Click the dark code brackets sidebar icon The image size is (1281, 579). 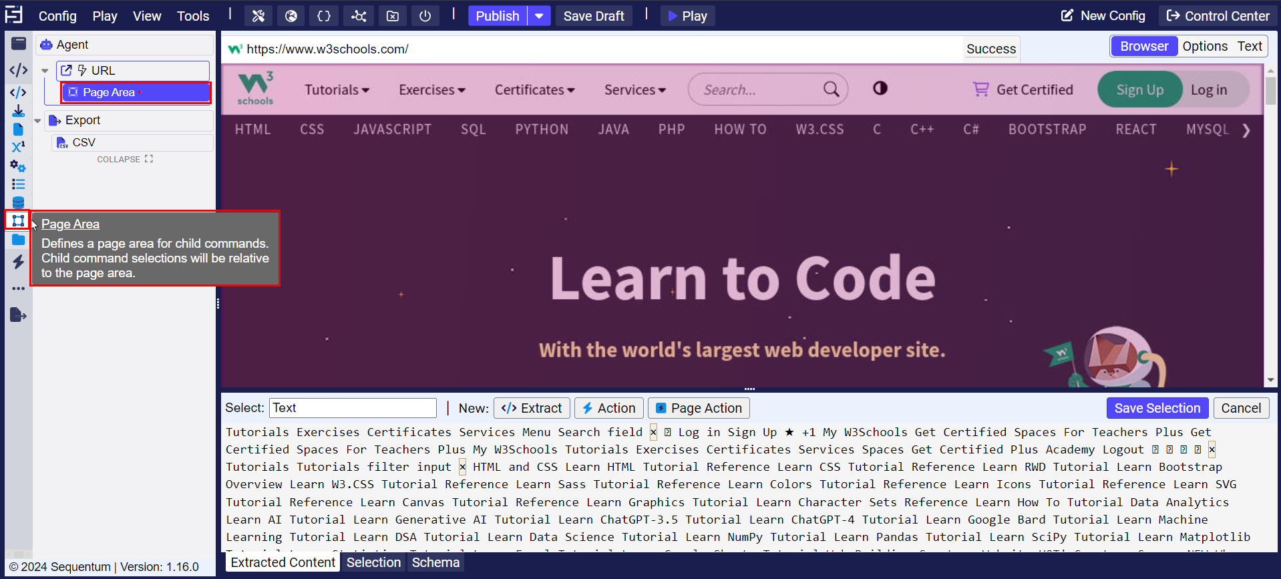click(x=19, y=70)
